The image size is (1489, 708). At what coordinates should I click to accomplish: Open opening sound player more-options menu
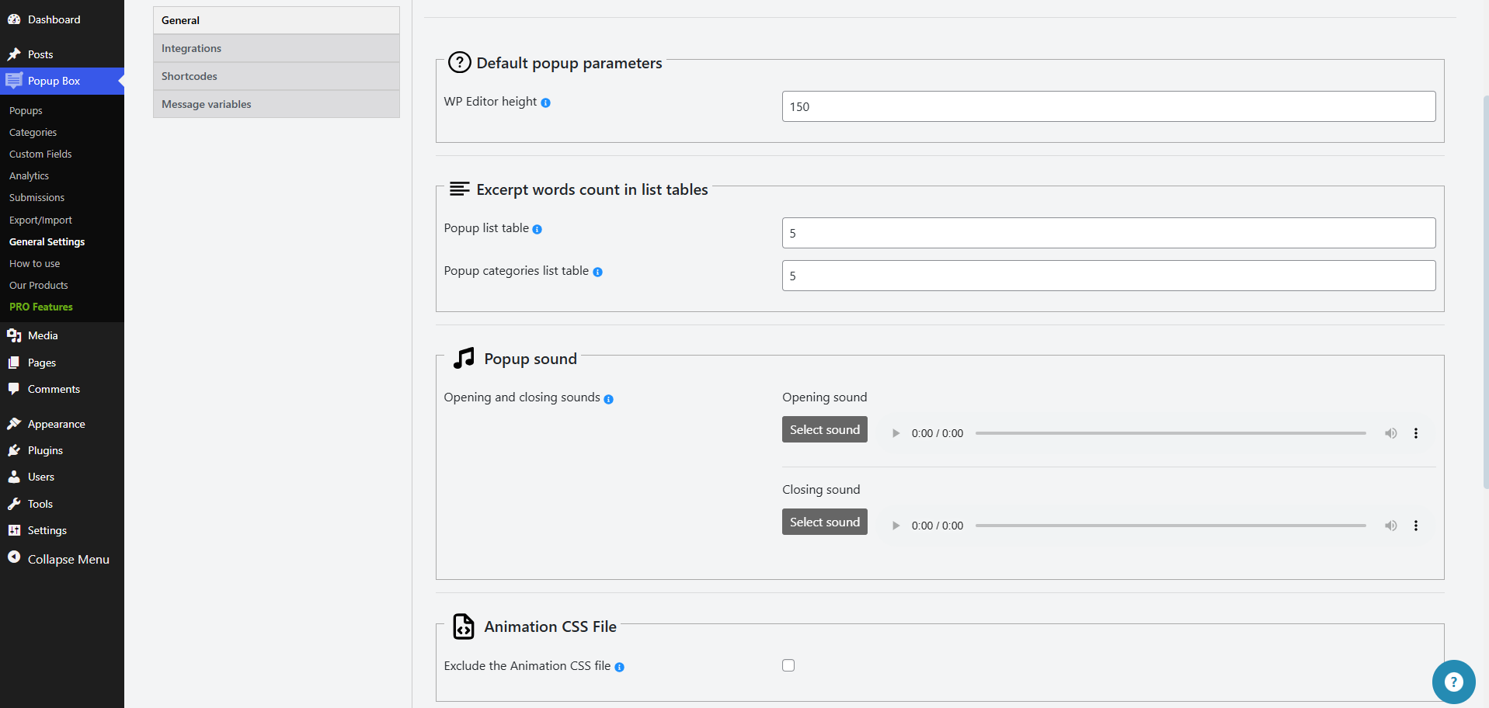click(1416, 433)
